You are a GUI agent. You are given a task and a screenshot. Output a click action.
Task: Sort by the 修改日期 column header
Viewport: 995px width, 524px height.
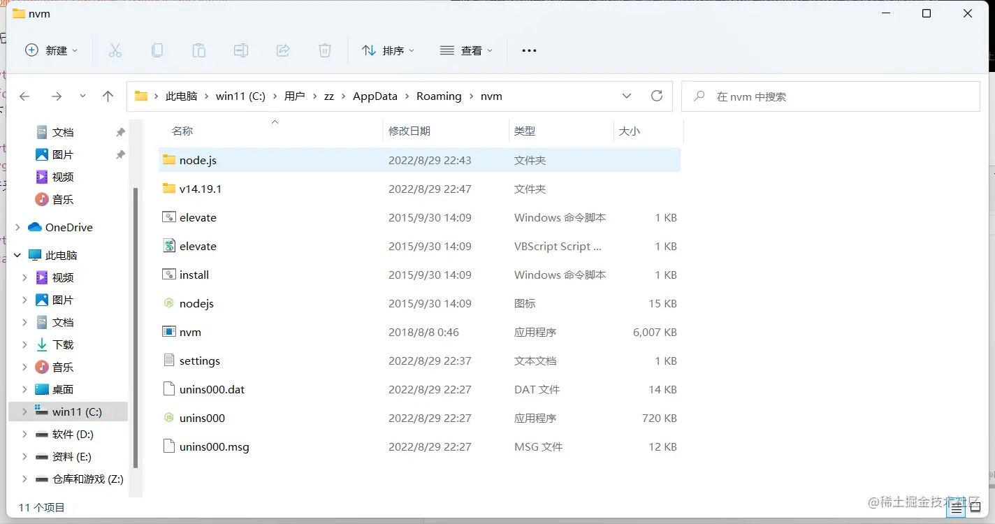(409, 131)
